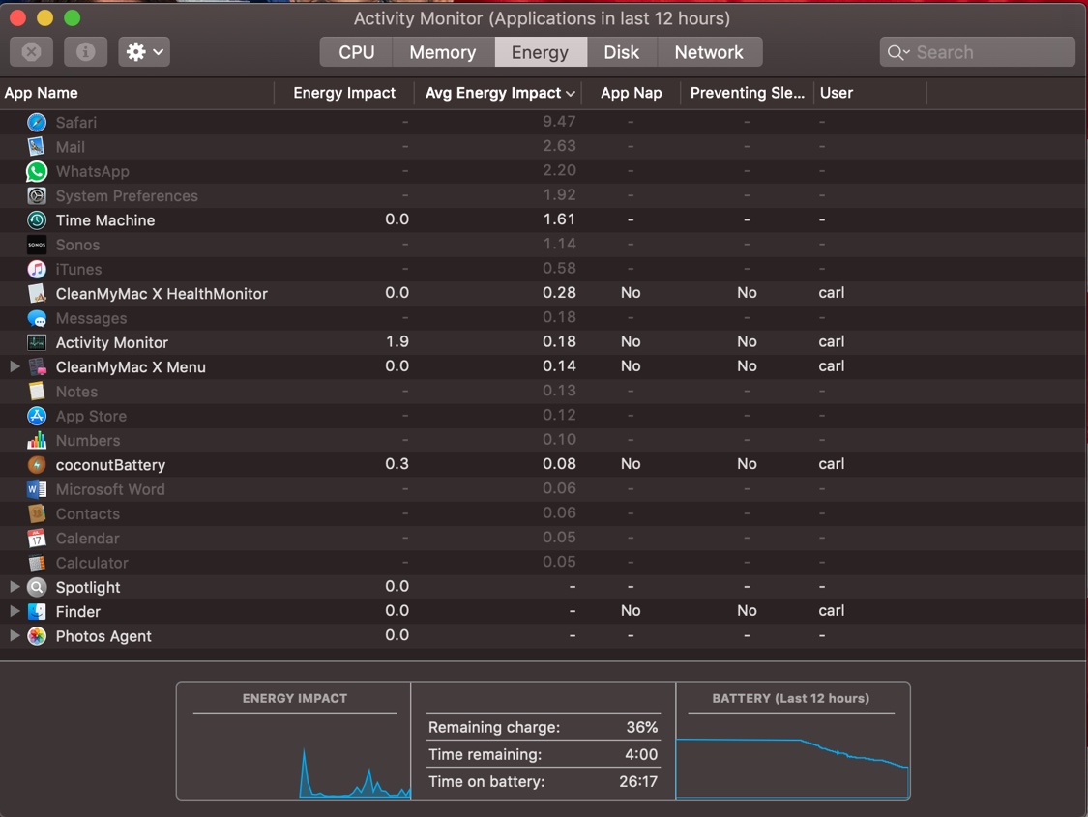Click the App Store icon
Image resolution: width=1088 pixels, height=817 pixels.
click(37, 416)
